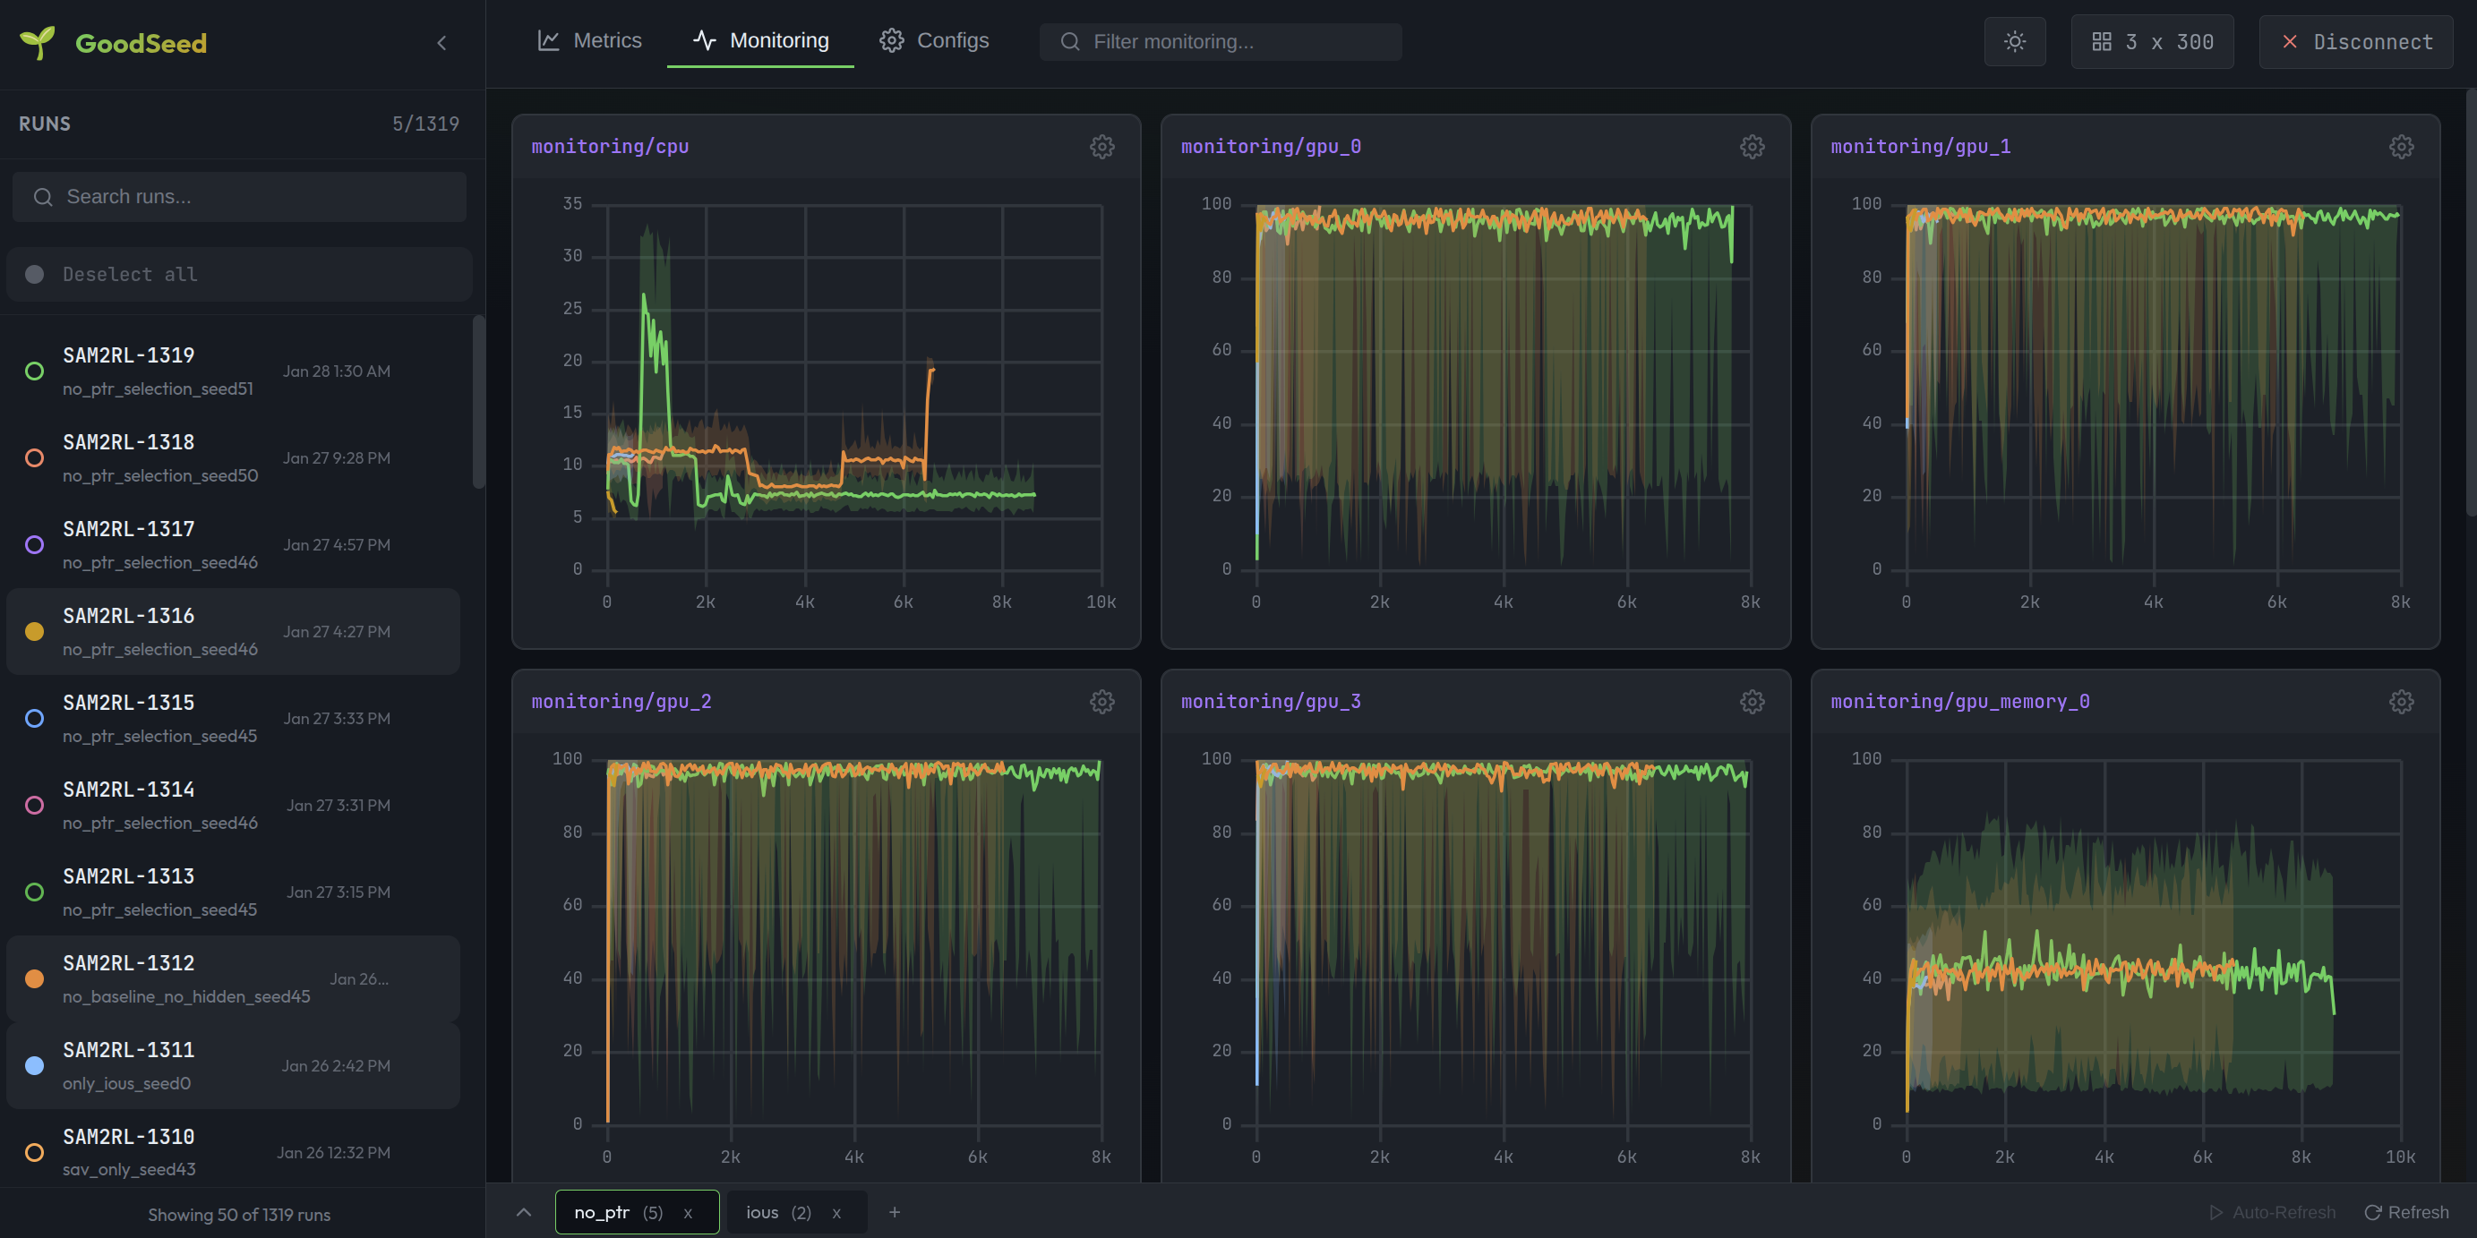
Task: Toggle selection circle for SAM2RL-1311
Action: (x=35, y=1065)
